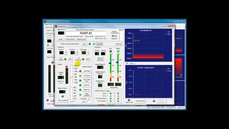Image resolution: width=229 pixels, height=129 pixels.
Task: Click the 2 Ch Stereo green LED
Action: [80, 76]
